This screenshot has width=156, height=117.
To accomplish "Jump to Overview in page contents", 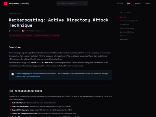I will (123, 17).
